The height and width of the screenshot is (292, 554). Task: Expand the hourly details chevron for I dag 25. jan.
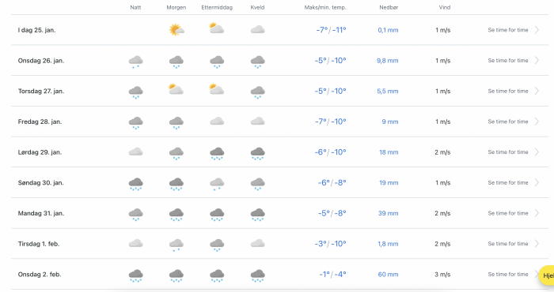click(x=537, y=30)
